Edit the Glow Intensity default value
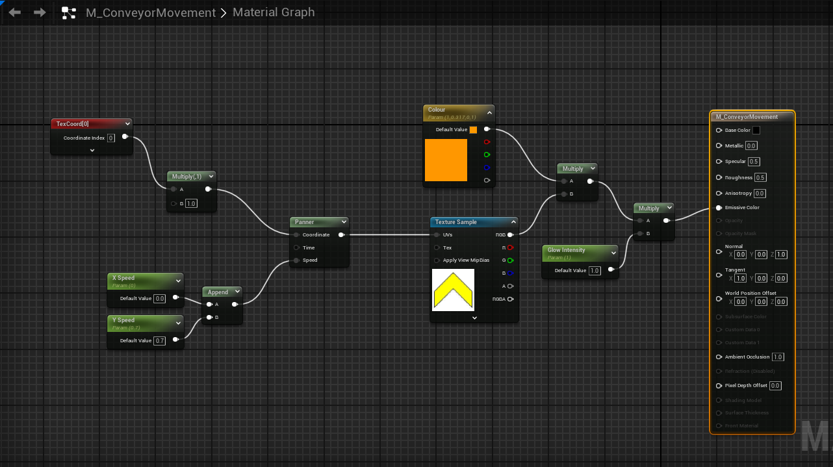The height and width of the screenshot is (467, 833). (x=595, y=271)
